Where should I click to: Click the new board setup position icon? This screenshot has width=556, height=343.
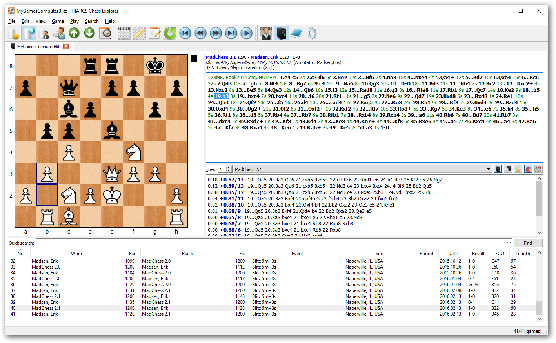pyautogui.click(x=124, y=33)
